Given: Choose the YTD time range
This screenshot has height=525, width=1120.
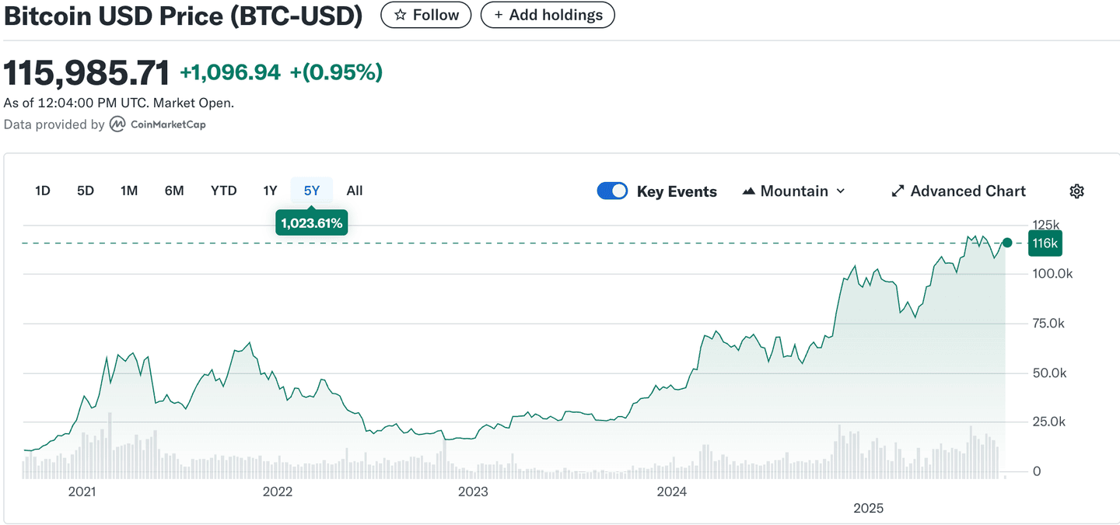Looking at the screenshot, I should (224, 191).
